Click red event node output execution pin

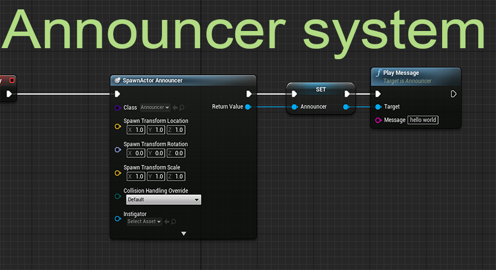9,94
